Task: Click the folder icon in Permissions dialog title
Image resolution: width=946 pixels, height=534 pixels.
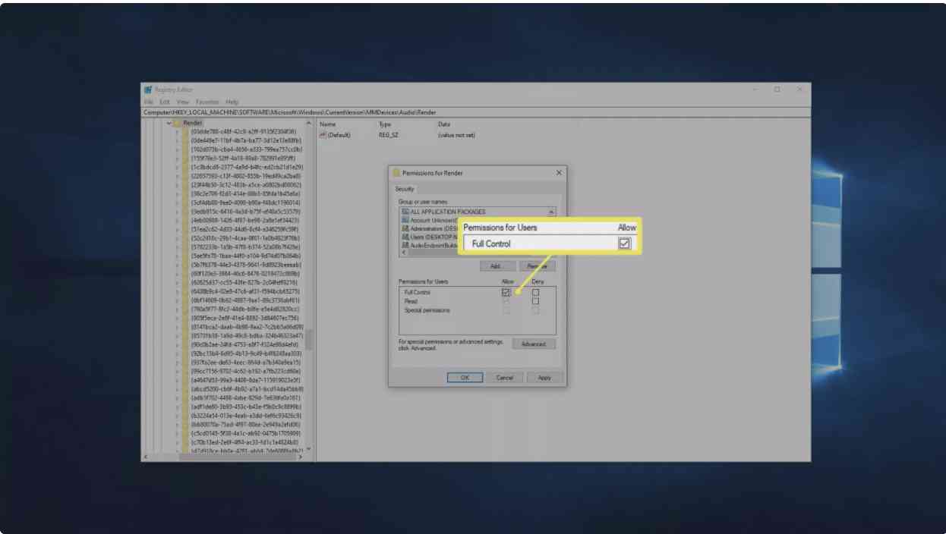Action: (396, 173)
